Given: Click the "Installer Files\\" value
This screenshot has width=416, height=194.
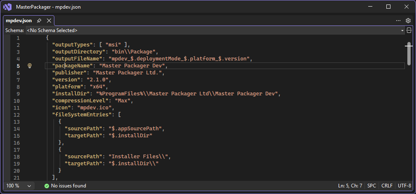Looking at the screenshot, I should coord(138,157).
